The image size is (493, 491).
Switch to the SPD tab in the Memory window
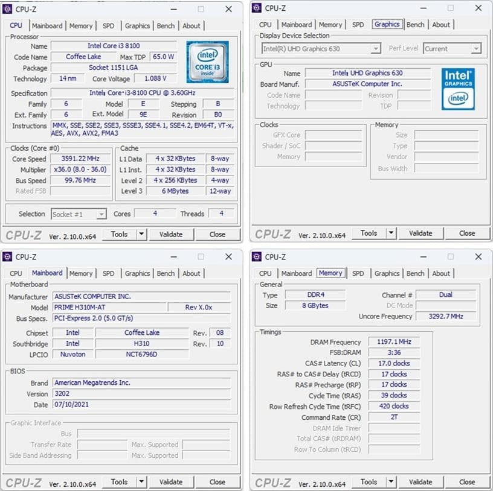(358, 273)
